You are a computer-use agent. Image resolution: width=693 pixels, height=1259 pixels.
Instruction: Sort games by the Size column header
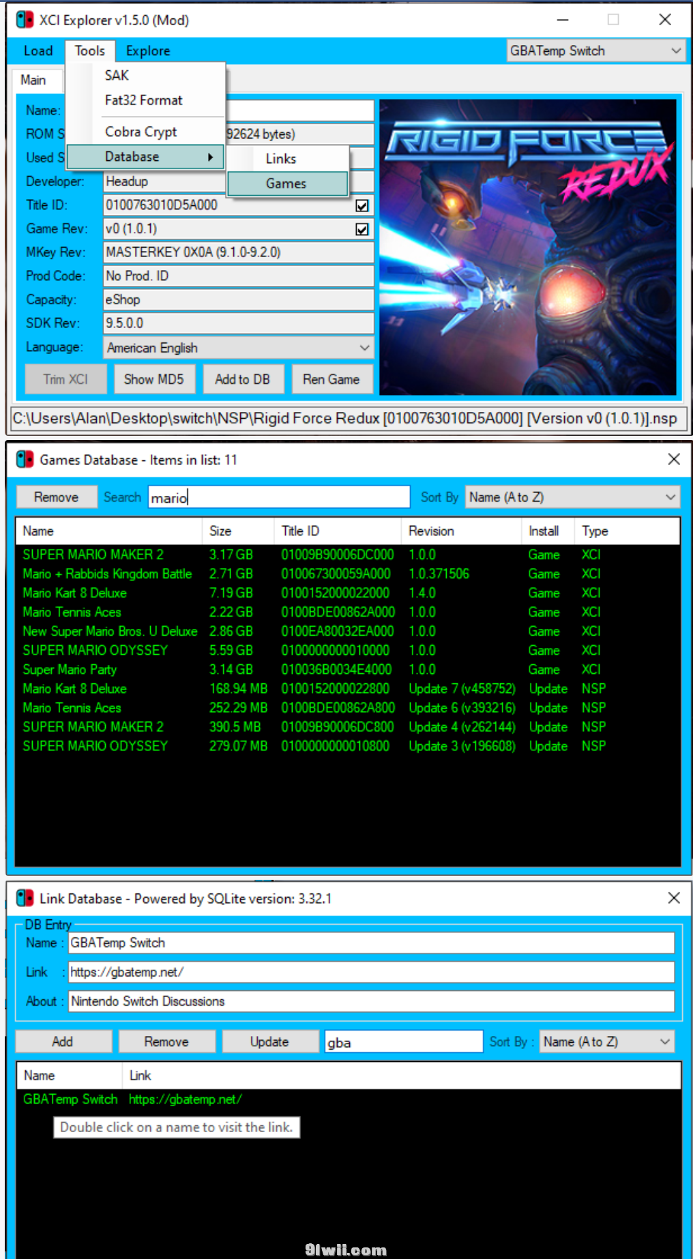coord(238,531)
